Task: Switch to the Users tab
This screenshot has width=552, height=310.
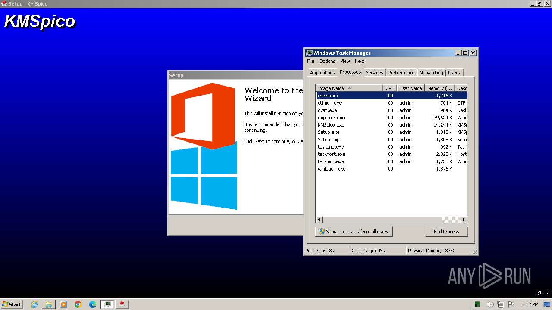Action: coord(454,73)
